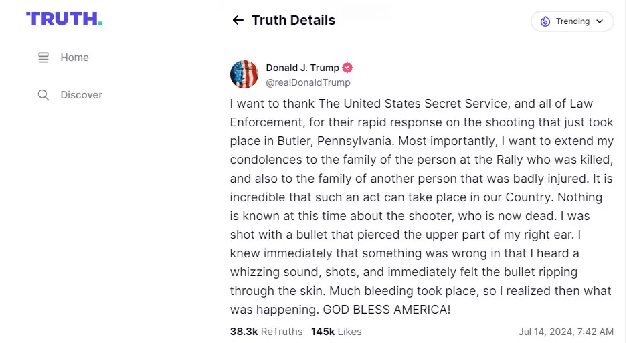This screenshot has height=343, width=627.
Task: Click the Trending flame icon
Action: tap(545, 21)
